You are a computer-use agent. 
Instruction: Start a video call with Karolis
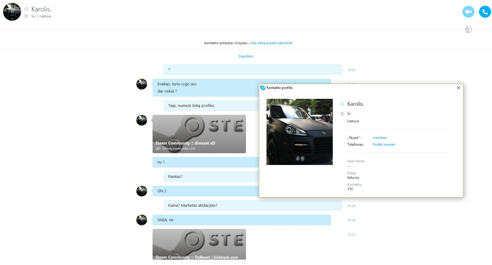tap(468, 12)
